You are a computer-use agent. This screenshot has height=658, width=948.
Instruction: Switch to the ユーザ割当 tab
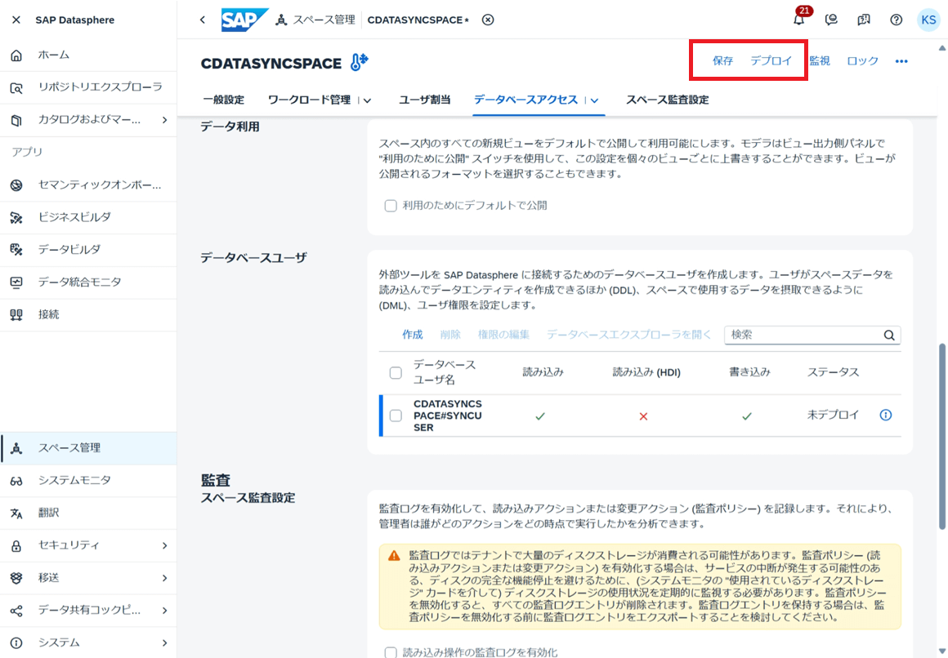[424, 100]
